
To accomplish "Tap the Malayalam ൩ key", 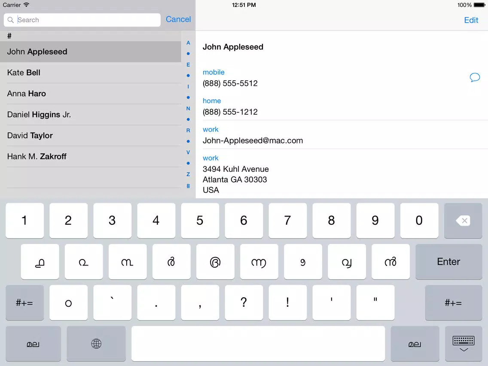I will point(128,262).
